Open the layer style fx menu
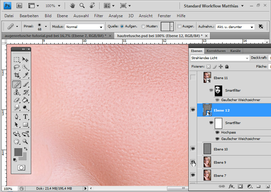This screenshot has height=192, width=271. [231, 186]
